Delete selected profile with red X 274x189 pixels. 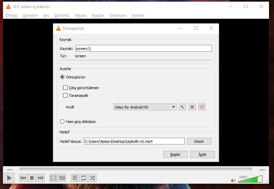tap(192, 107)
